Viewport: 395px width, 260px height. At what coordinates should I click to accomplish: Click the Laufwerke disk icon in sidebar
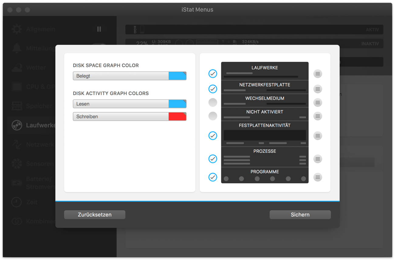(x=17, y=125)
